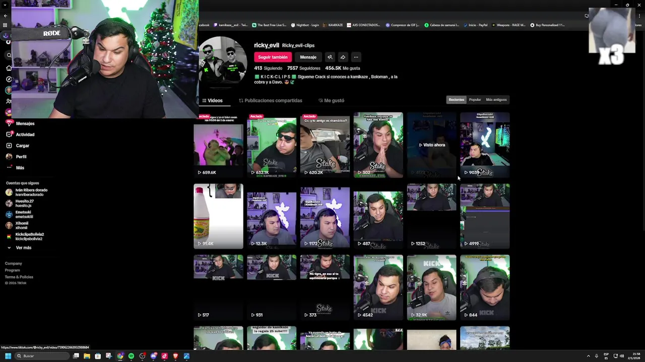The height and width of the screenshot is (362, 645).
Task: Open the Visto ahora video thumbnail
Action: [x=432, y=145]
